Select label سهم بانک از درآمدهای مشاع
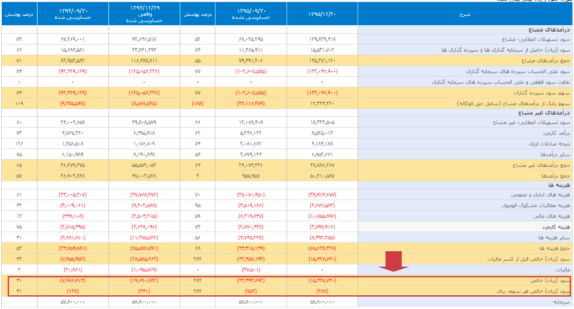The height and width of the screenshot is (309, 574). click(x=514, y=103)
